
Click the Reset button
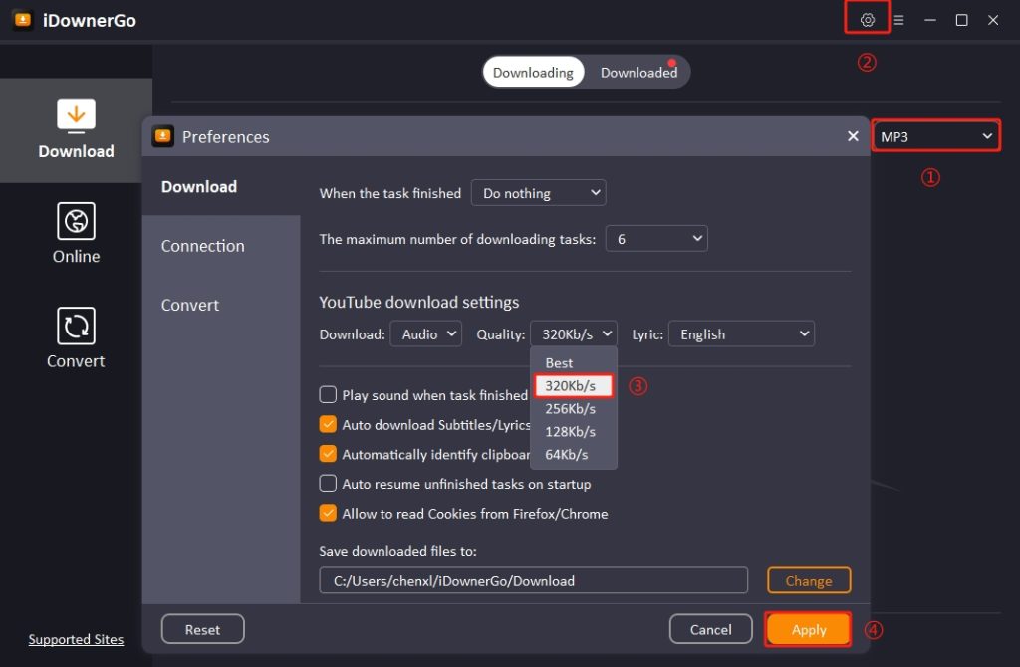[203, 629]
